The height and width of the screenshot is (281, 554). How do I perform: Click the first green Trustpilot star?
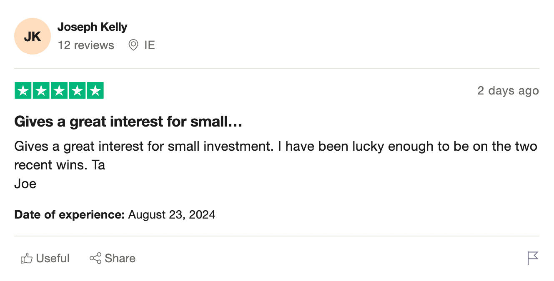click(23, 90)
